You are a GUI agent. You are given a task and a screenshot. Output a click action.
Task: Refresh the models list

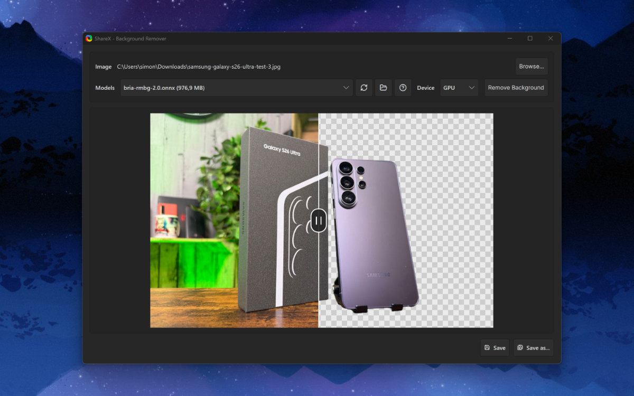click(363, 88)
